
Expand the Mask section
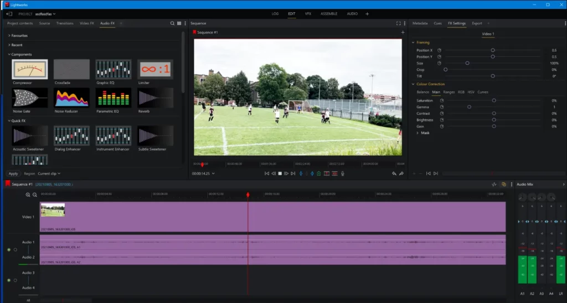tap(418, 133)
